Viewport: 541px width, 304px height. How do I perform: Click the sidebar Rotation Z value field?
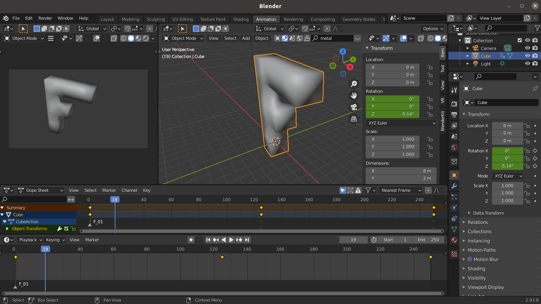pos(393,114)
